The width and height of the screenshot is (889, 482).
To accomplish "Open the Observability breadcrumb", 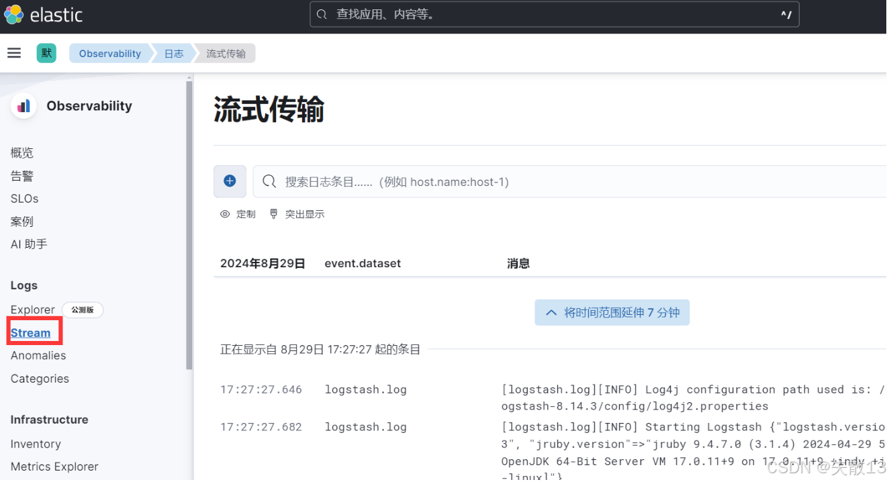I will click(x=109, y=53).
